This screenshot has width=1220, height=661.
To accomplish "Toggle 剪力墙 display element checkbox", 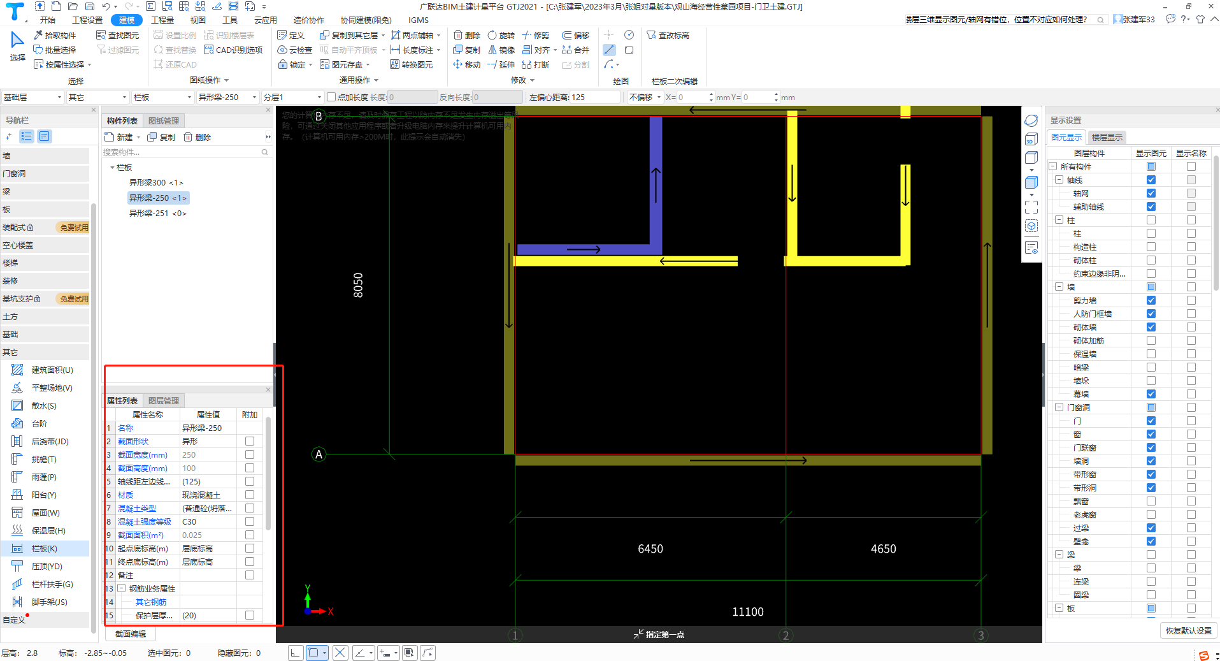I will pos(1151,300).
